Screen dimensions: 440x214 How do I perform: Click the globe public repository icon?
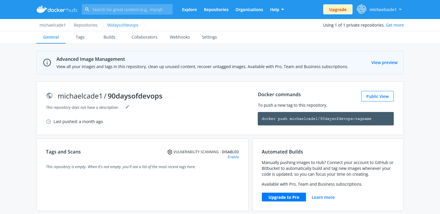coord(49,96)
